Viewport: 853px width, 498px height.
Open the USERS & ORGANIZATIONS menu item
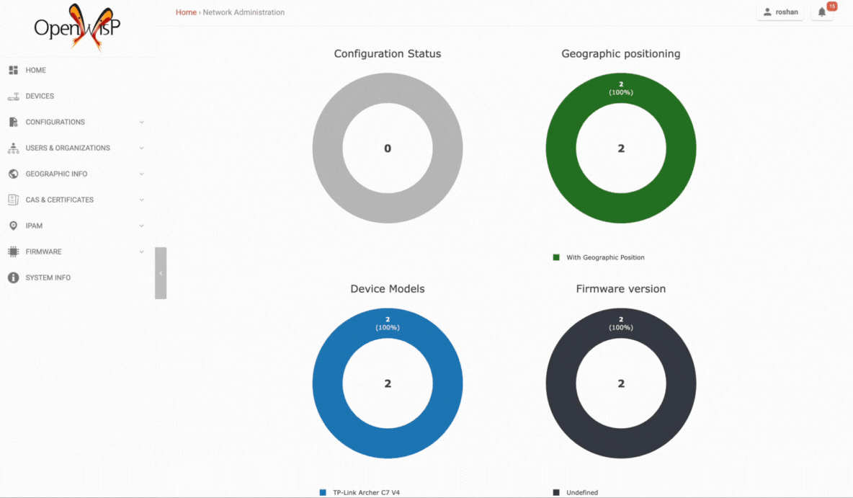[68, 148]
